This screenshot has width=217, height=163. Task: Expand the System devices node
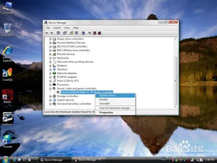point(50,100)
